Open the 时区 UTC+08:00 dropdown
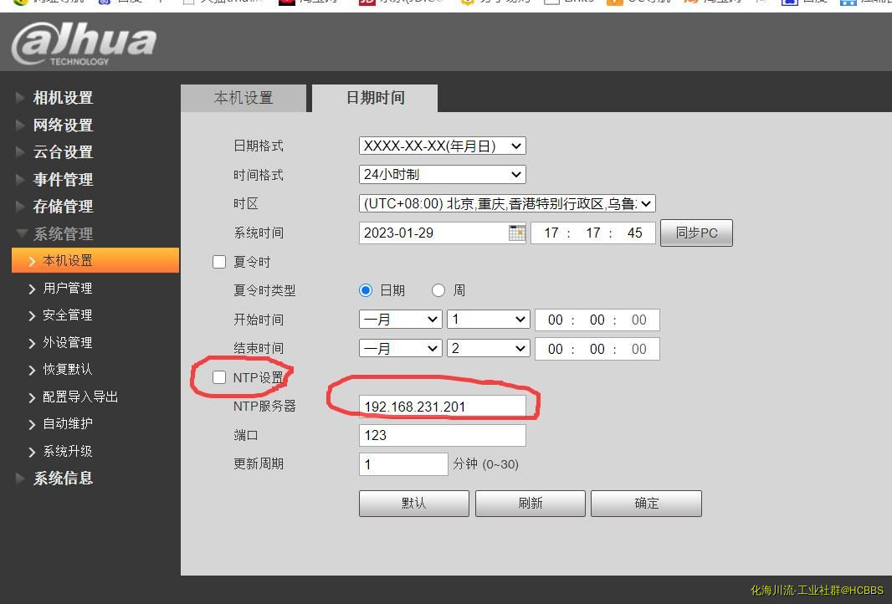The image size is (892, 604). tap(507, 203)
